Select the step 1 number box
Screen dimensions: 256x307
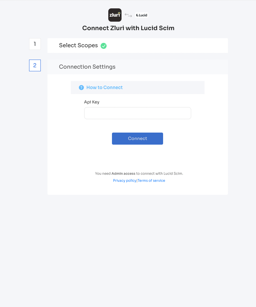(35, 44)
